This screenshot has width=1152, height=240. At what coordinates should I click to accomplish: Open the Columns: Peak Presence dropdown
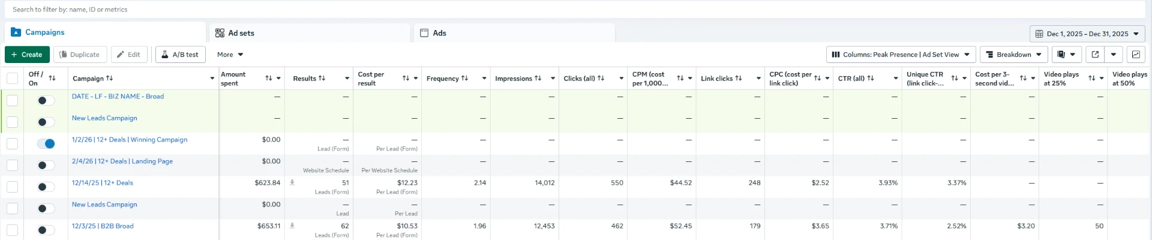click(901, 55)
